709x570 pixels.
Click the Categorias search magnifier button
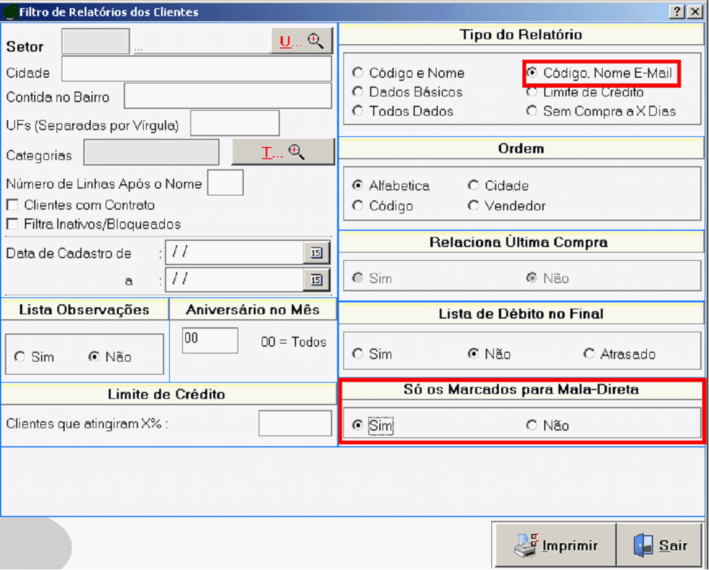[283, 152]
